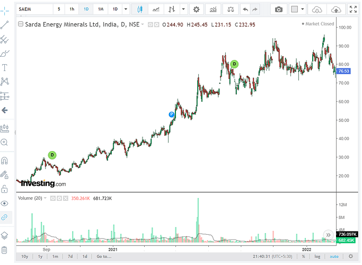Click the P marker on chart
This screenshot has height=265, width=362.
171,114
